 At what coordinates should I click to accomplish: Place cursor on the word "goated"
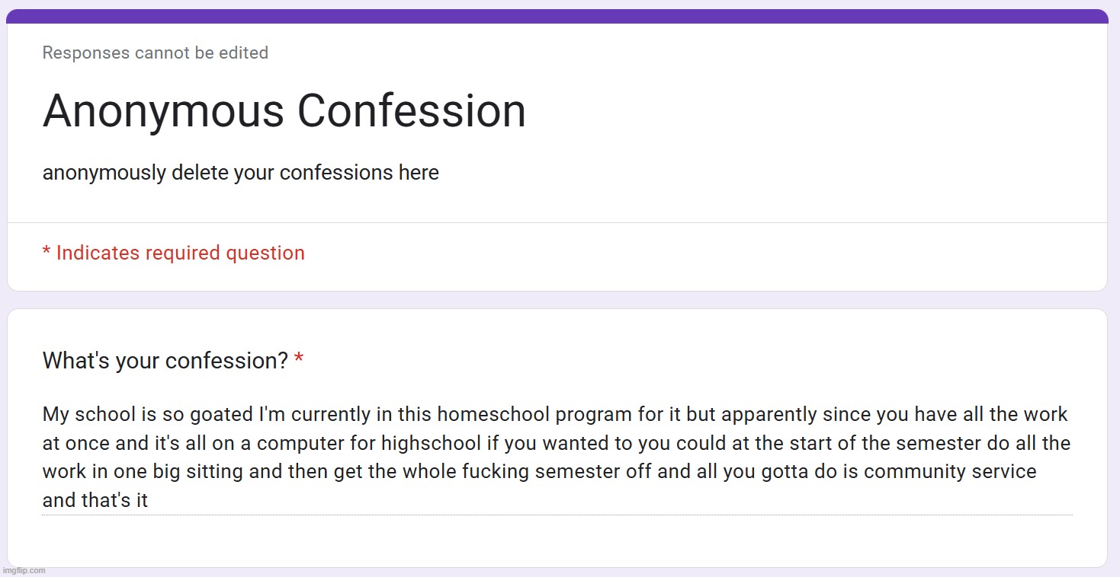tap(221, 415)
